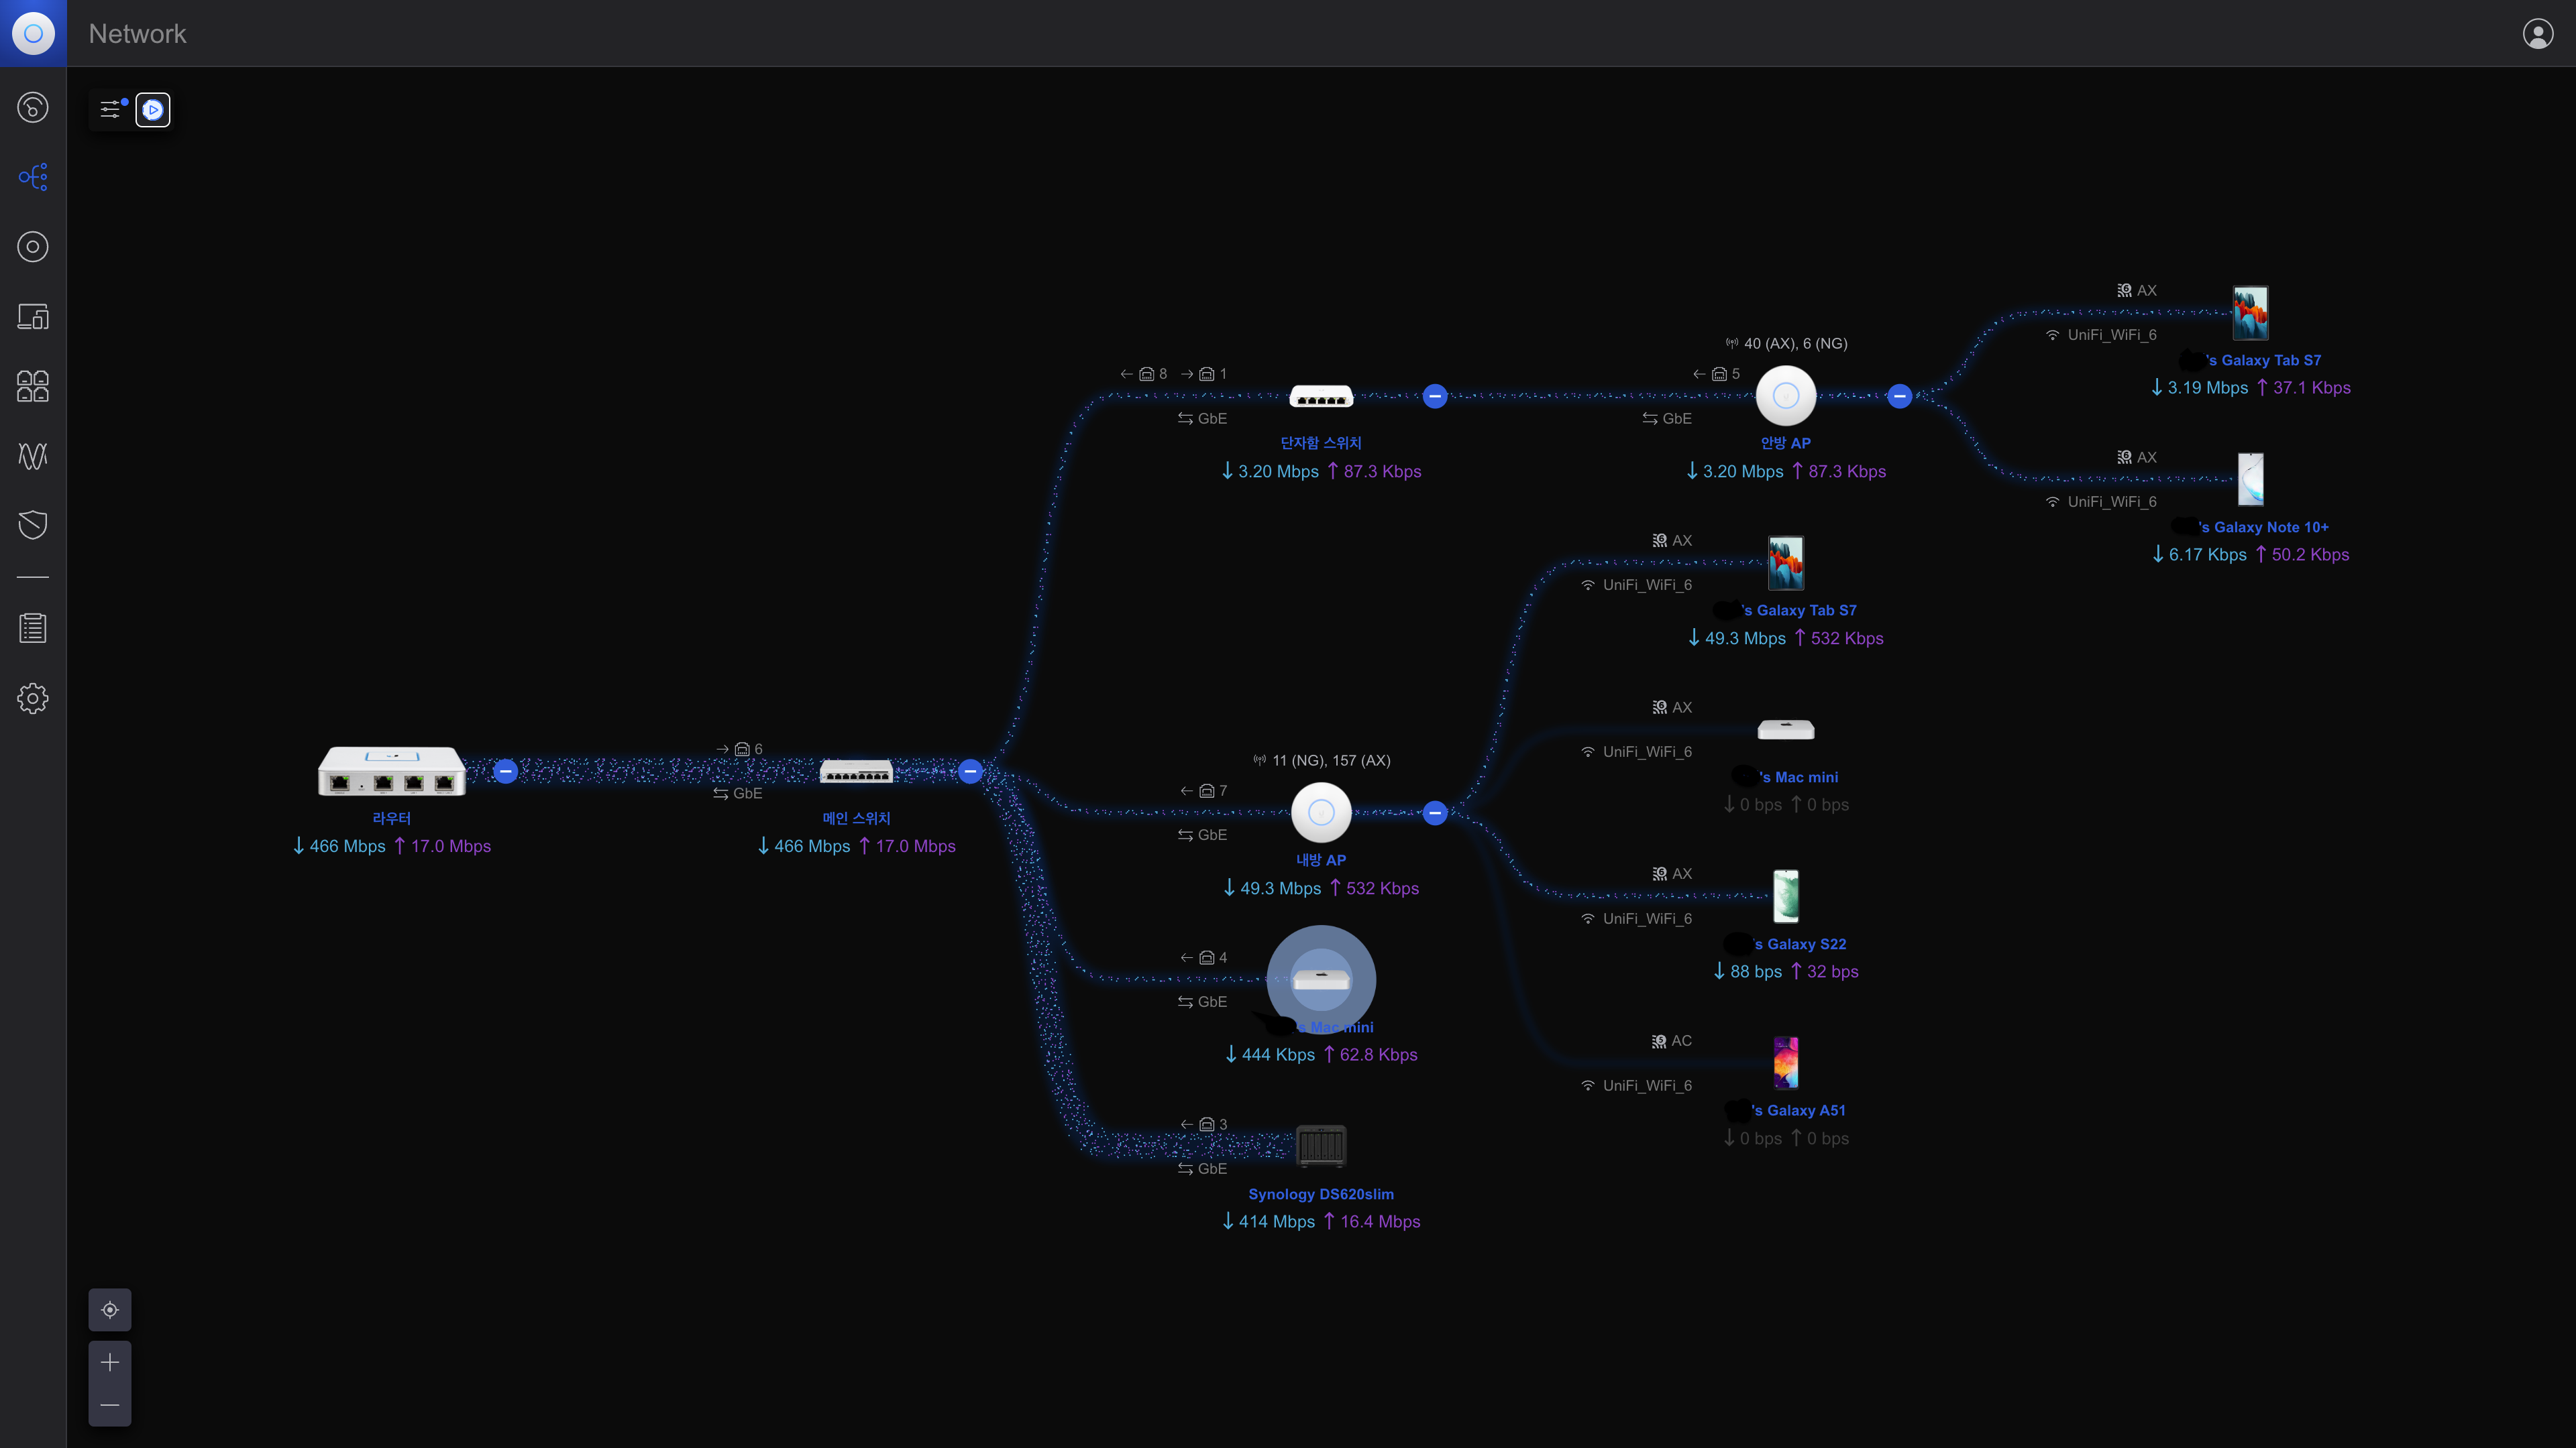Recenter the topology map view

point(110,1310)
